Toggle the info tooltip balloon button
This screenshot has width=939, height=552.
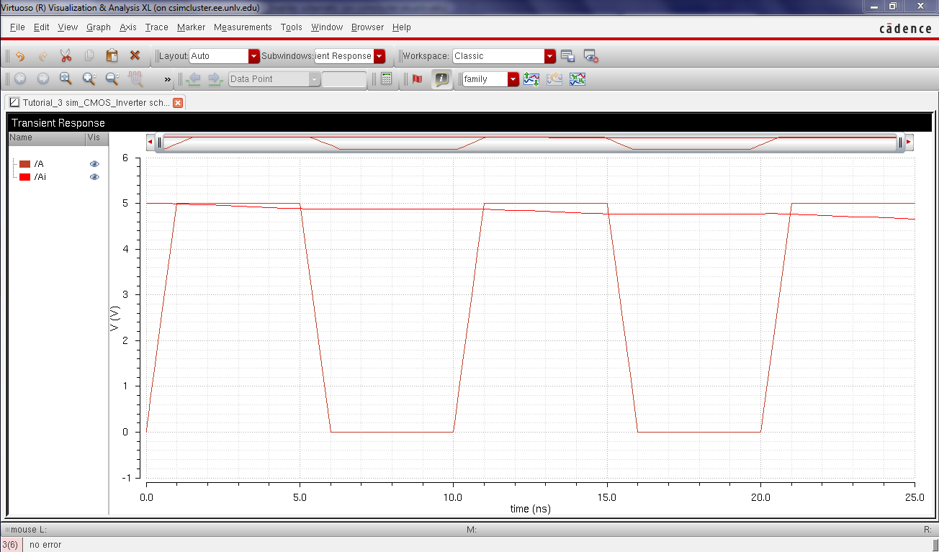tap(441, 79)
